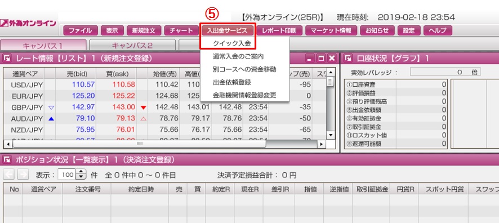This screenshot has width=499, height=223.
Task: Open the チャート menu
Action: click(181, 30)
